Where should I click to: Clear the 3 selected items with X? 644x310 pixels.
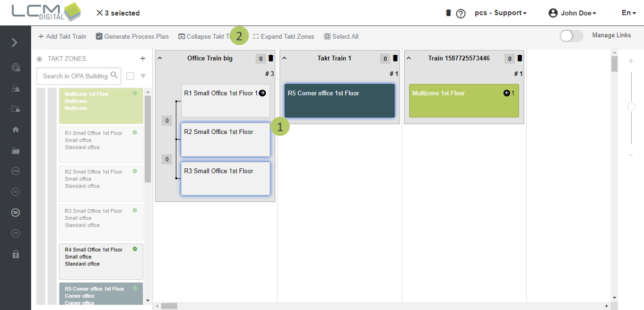point(99,13)
